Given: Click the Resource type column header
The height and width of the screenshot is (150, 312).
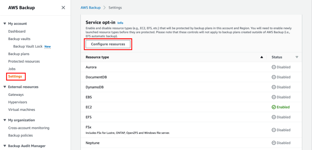Looking at the screenshot, I should click(97, 57).
